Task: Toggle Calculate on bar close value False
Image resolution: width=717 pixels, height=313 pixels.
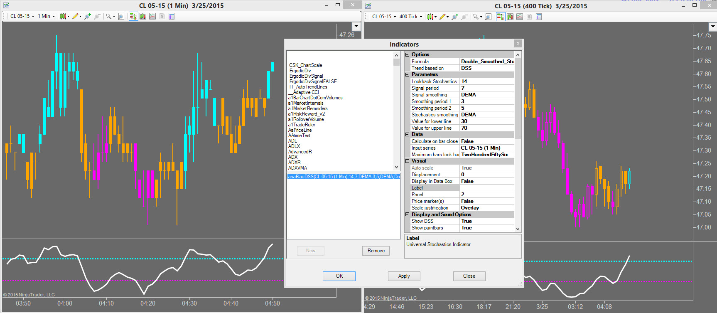Action: 487,141
